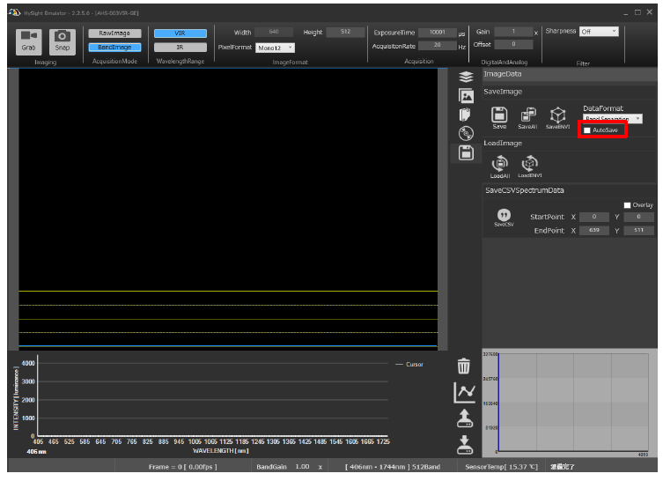
Task: Open the image picture panel icon
Action: (x=466, y=96)
